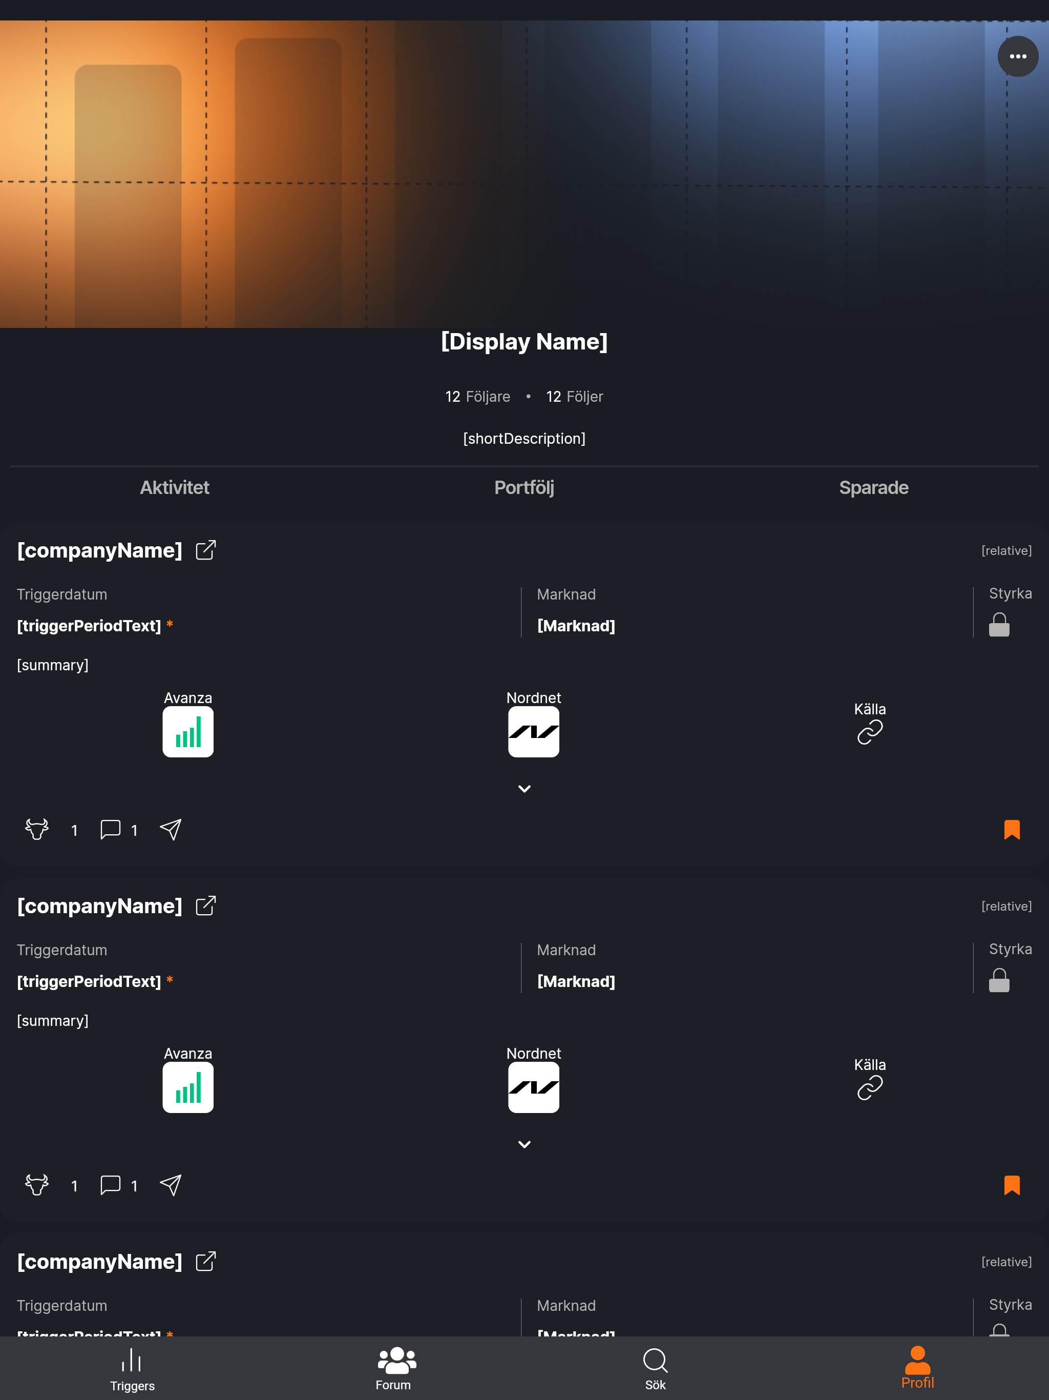Select the [Display Name] profile heading
Screen dimensions: 1049x1400
(524, 342)
